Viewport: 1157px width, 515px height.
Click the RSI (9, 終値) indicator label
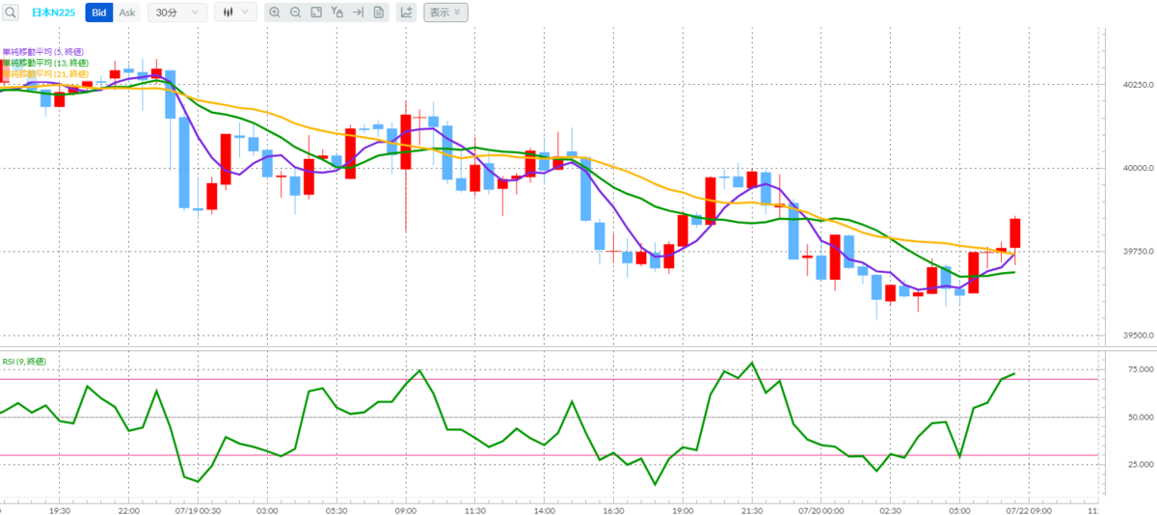pyautogui.click(x=24, y=361)
